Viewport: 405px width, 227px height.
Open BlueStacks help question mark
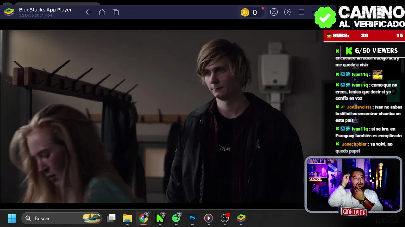click(x=287, y=12)
